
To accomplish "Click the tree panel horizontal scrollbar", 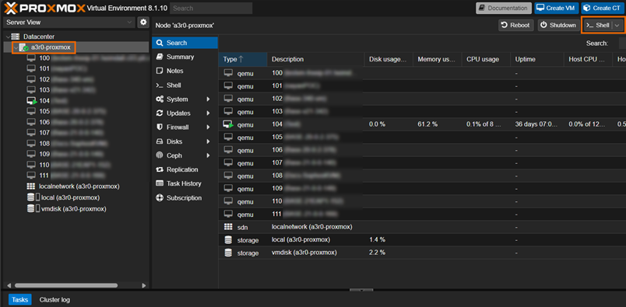I will (x=66, y=285).
